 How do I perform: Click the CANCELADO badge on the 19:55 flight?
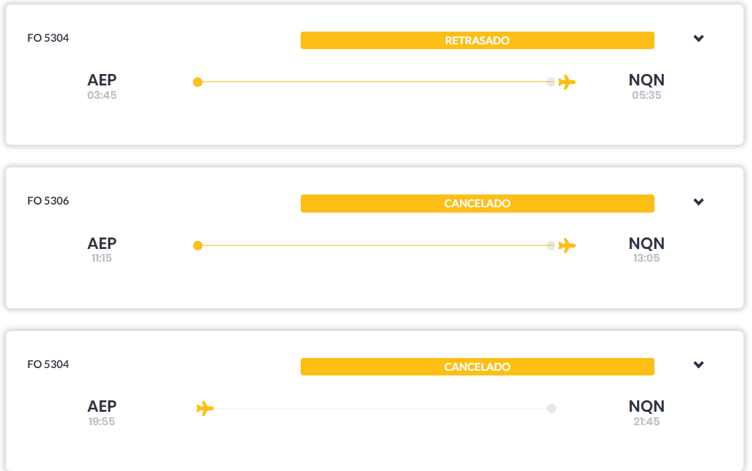477,367
